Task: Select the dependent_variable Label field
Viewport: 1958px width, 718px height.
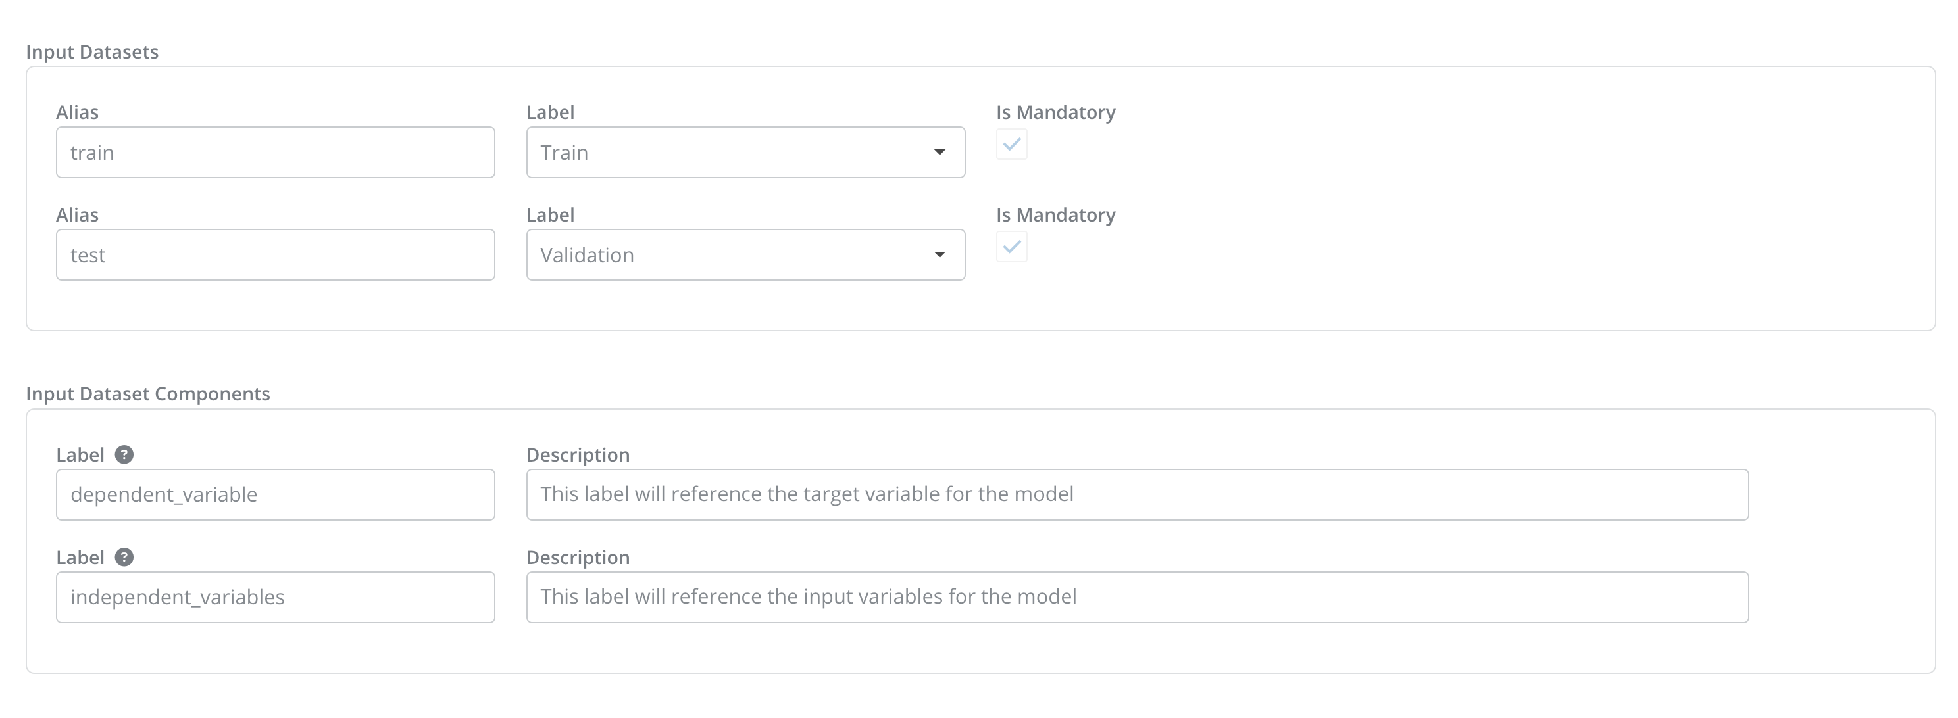Action: pos(275,494)
